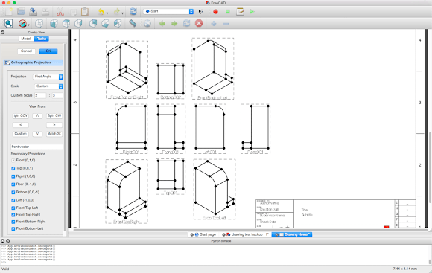Viewport: 432px width, 273px height.
Task: Click the OK button in Tasks panel
Action: 48,51
